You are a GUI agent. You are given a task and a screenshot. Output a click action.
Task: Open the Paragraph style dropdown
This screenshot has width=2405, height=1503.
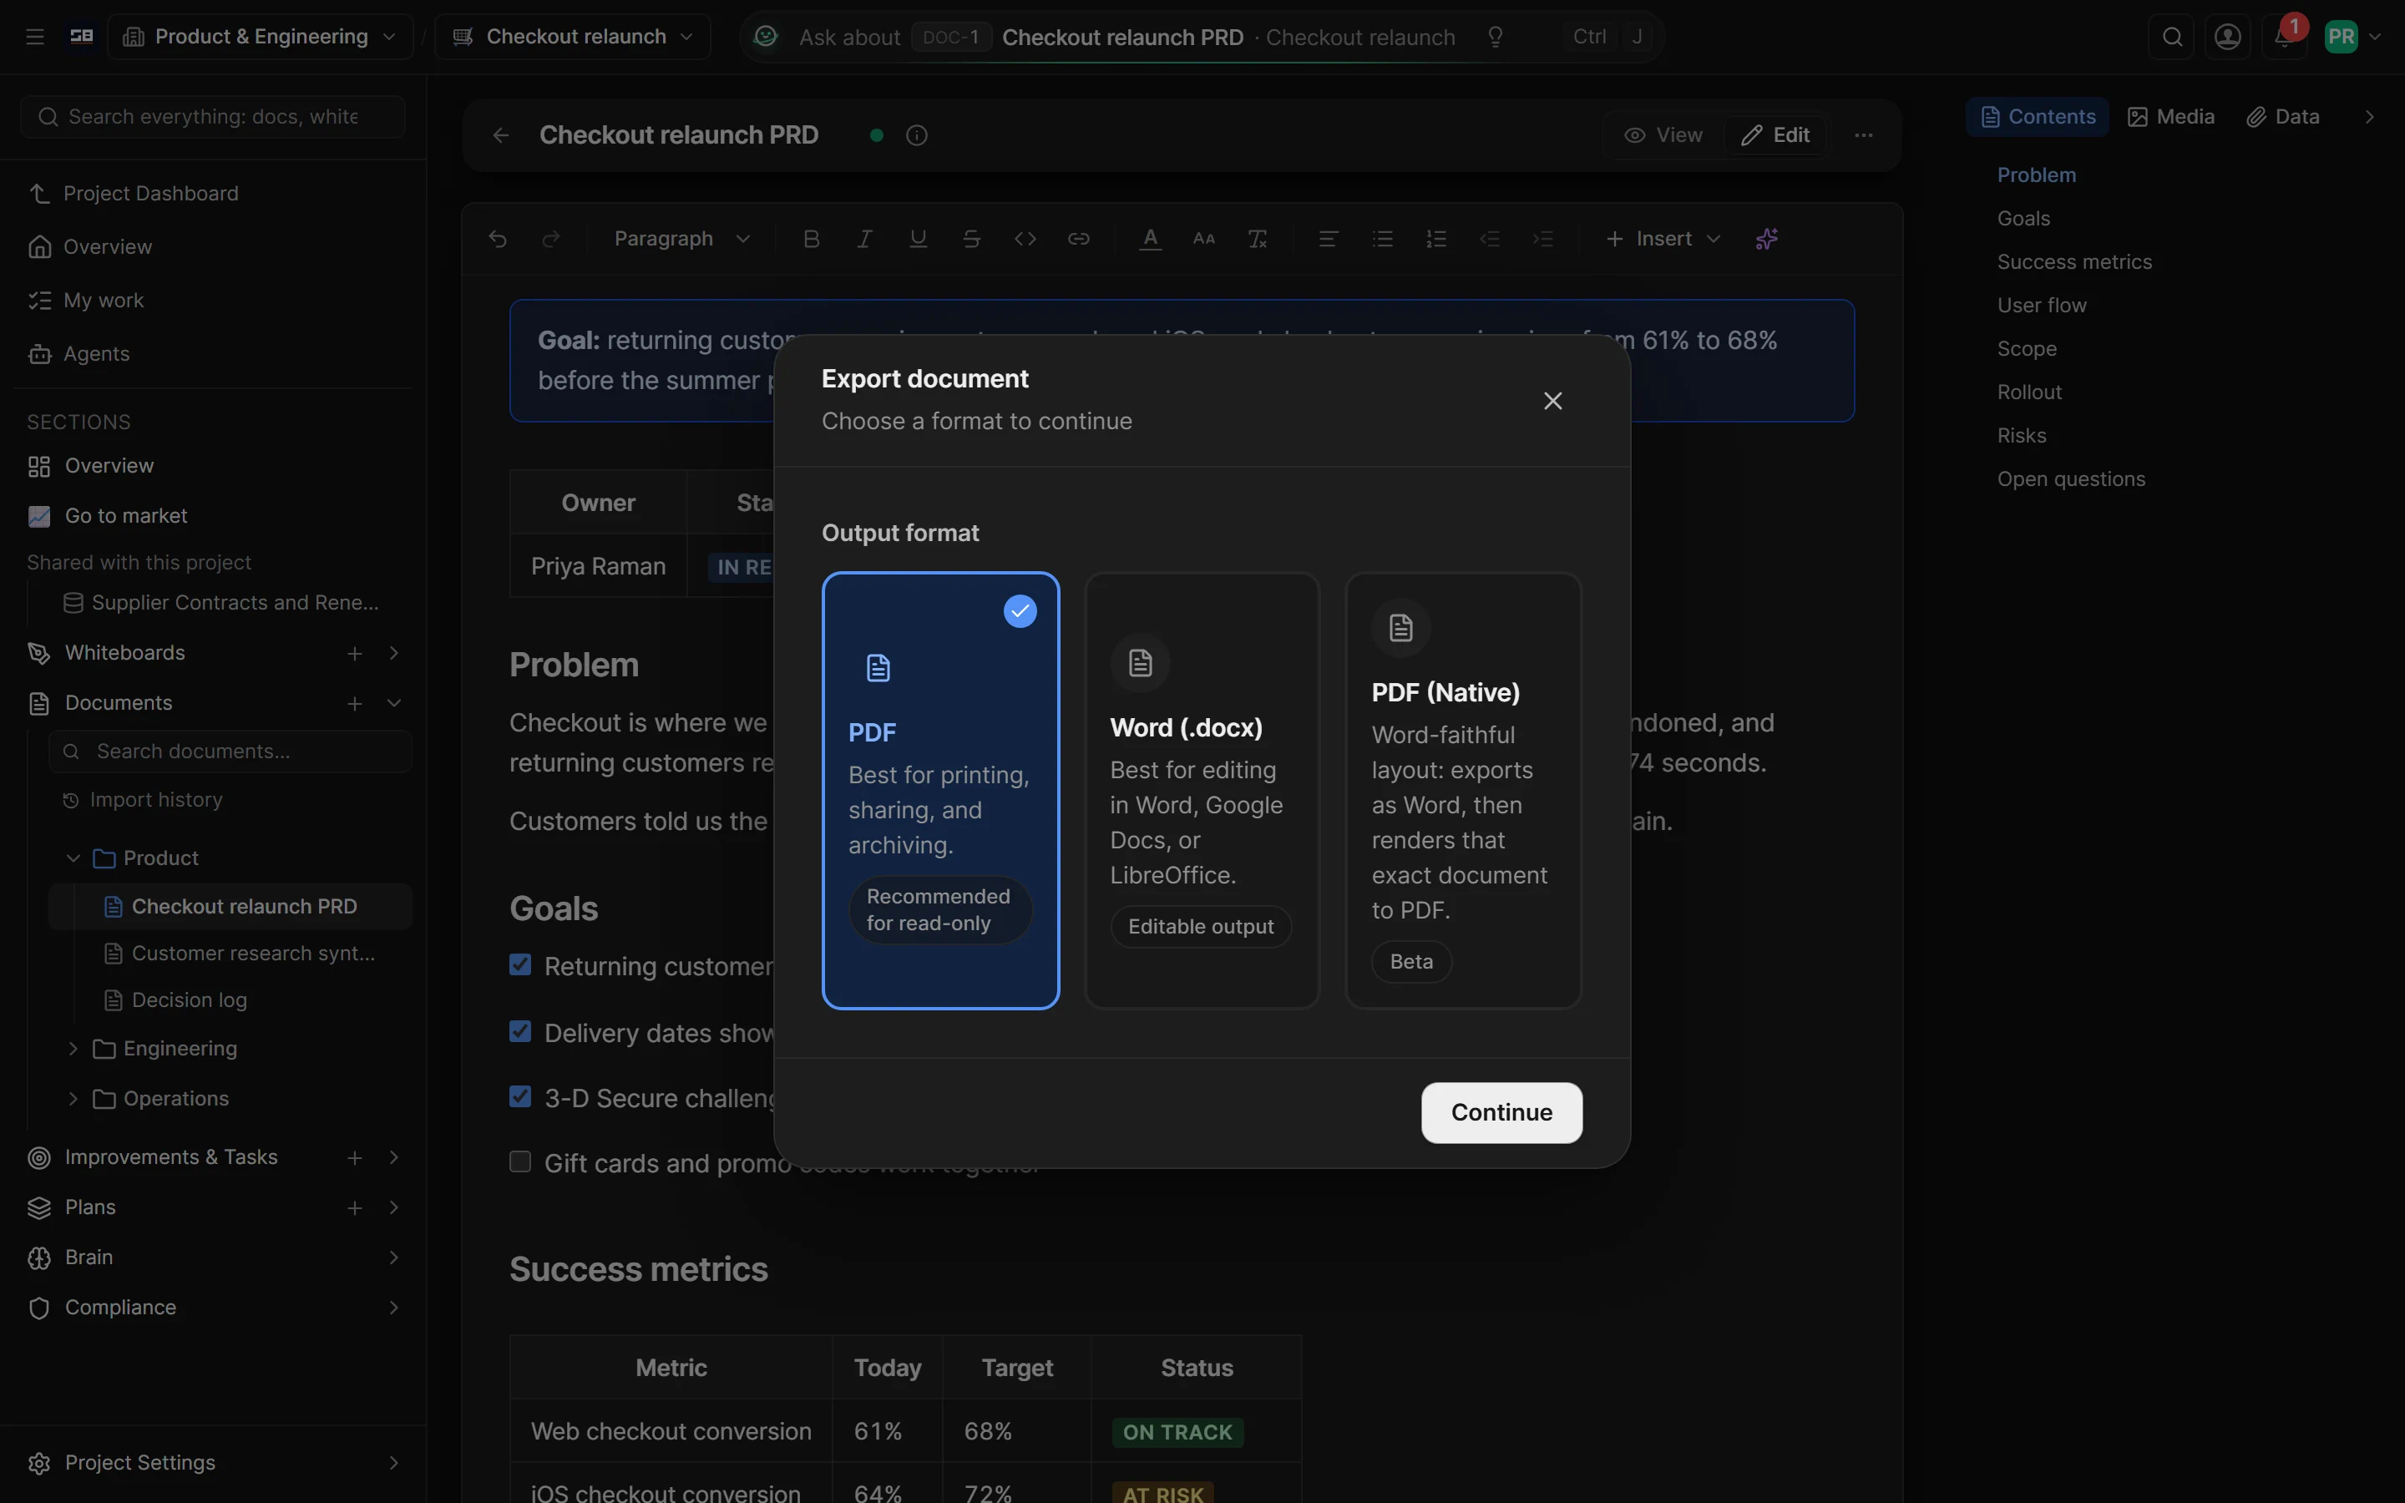681,239
